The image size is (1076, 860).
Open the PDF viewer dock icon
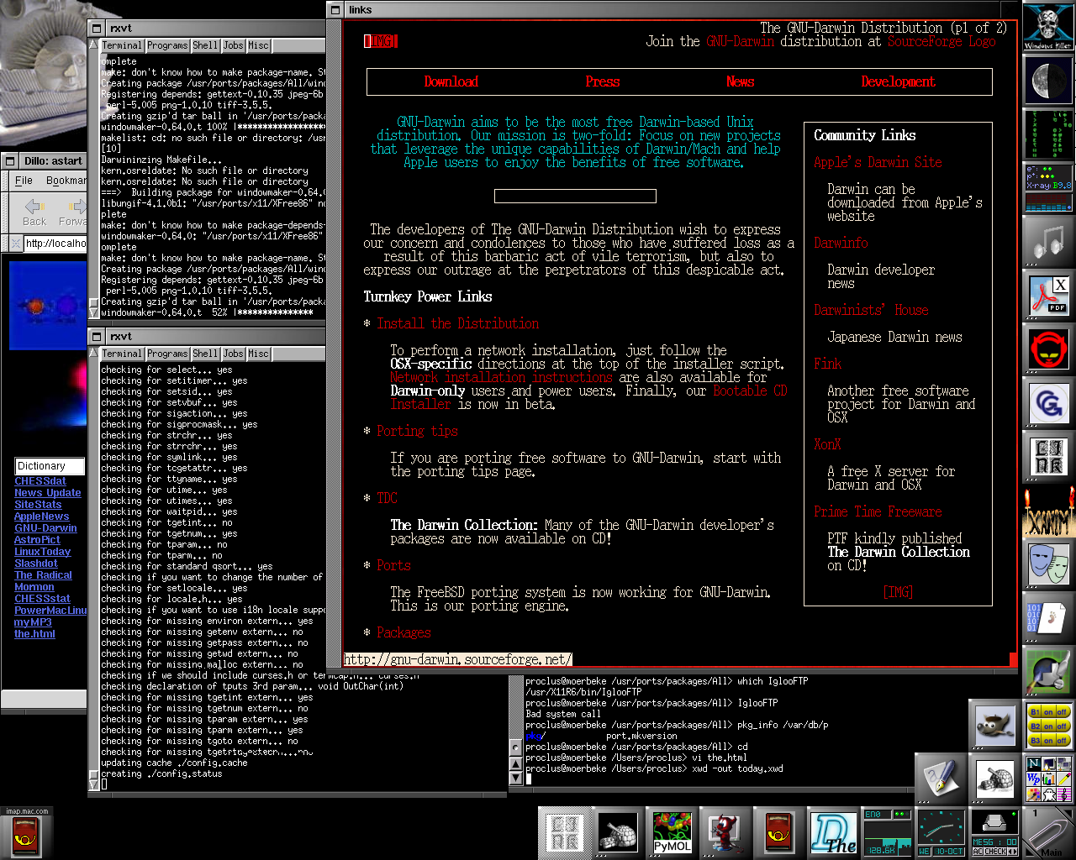1048,296
